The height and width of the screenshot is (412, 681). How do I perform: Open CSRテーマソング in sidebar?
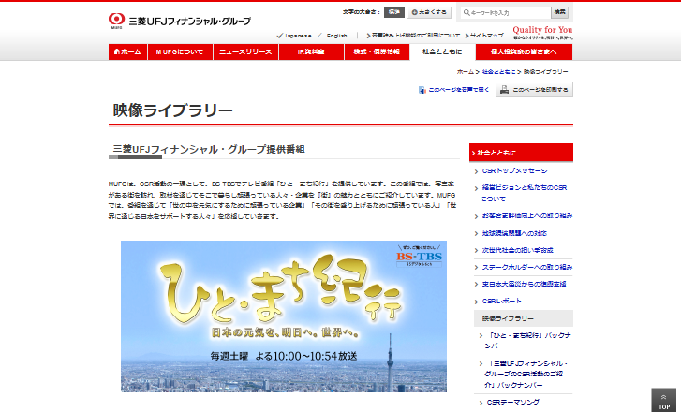click(513, 402)
